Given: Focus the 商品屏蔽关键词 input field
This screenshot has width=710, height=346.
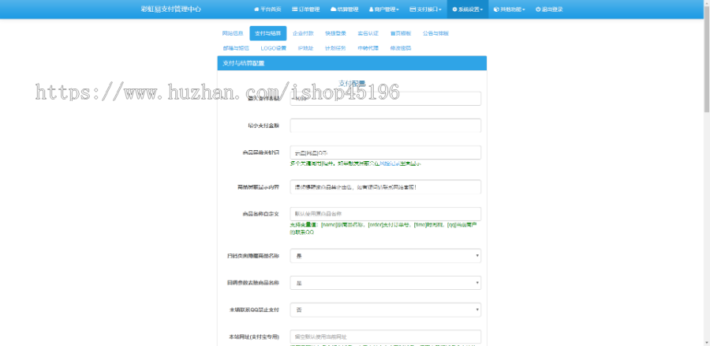Looking at the screenshot, I should click(x=385, y=152).
